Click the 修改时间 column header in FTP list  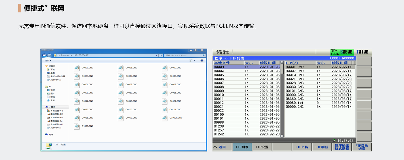[340, 63]
